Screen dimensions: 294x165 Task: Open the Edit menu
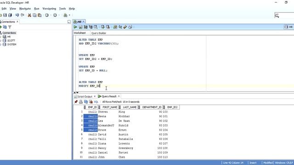tap(4, 9)
